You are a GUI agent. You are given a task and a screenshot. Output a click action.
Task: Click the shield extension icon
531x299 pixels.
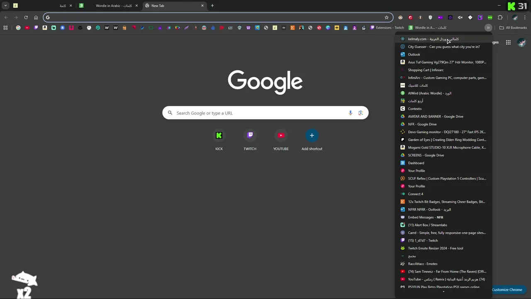coord(430,17)
